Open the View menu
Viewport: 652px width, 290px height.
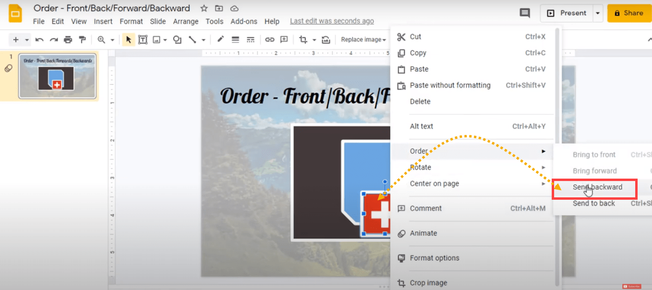coord(79,21)
